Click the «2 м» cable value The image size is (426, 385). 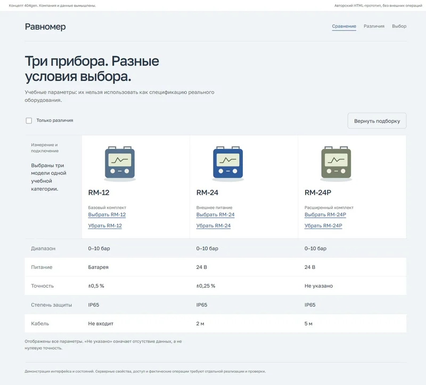tap(200, 324)
